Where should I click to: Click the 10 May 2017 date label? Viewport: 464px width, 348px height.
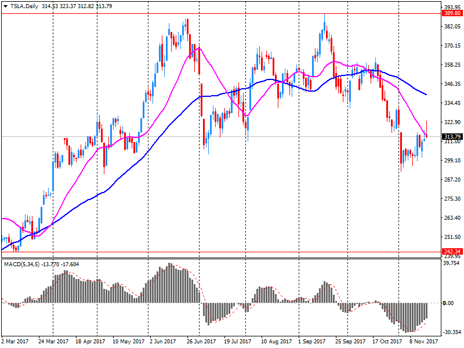[128, 342]
